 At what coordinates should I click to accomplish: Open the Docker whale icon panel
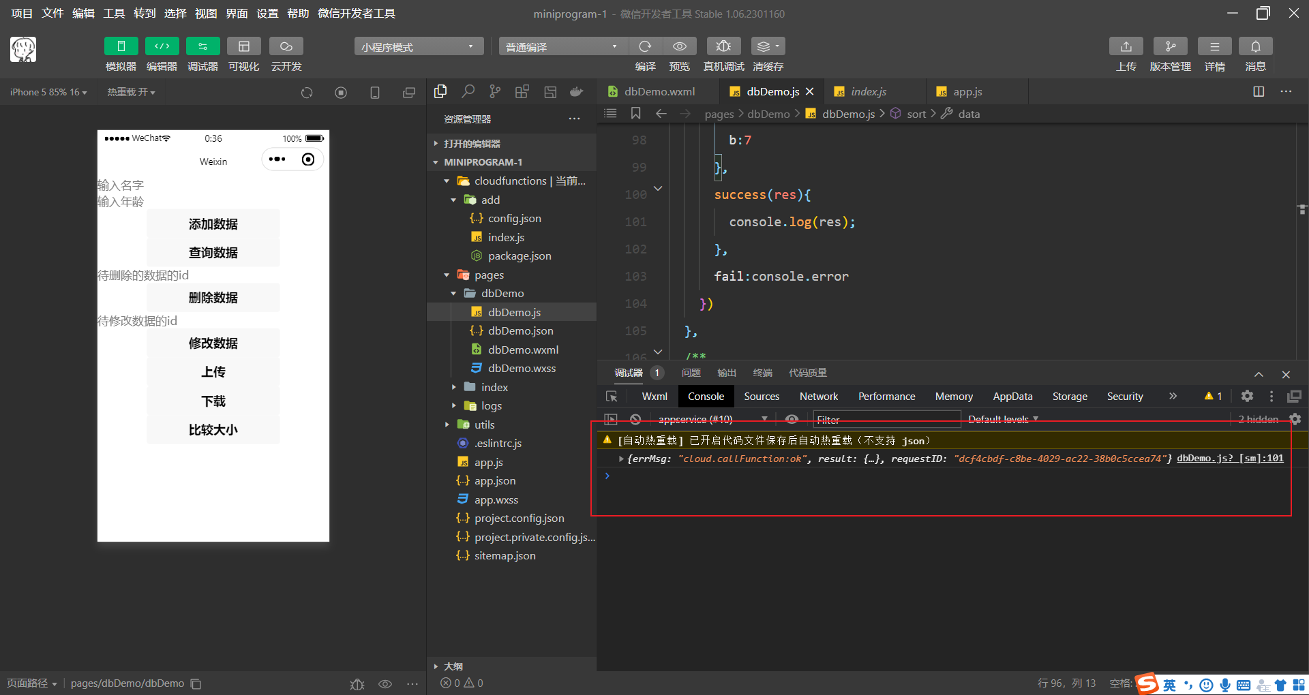tap(577, 91)
